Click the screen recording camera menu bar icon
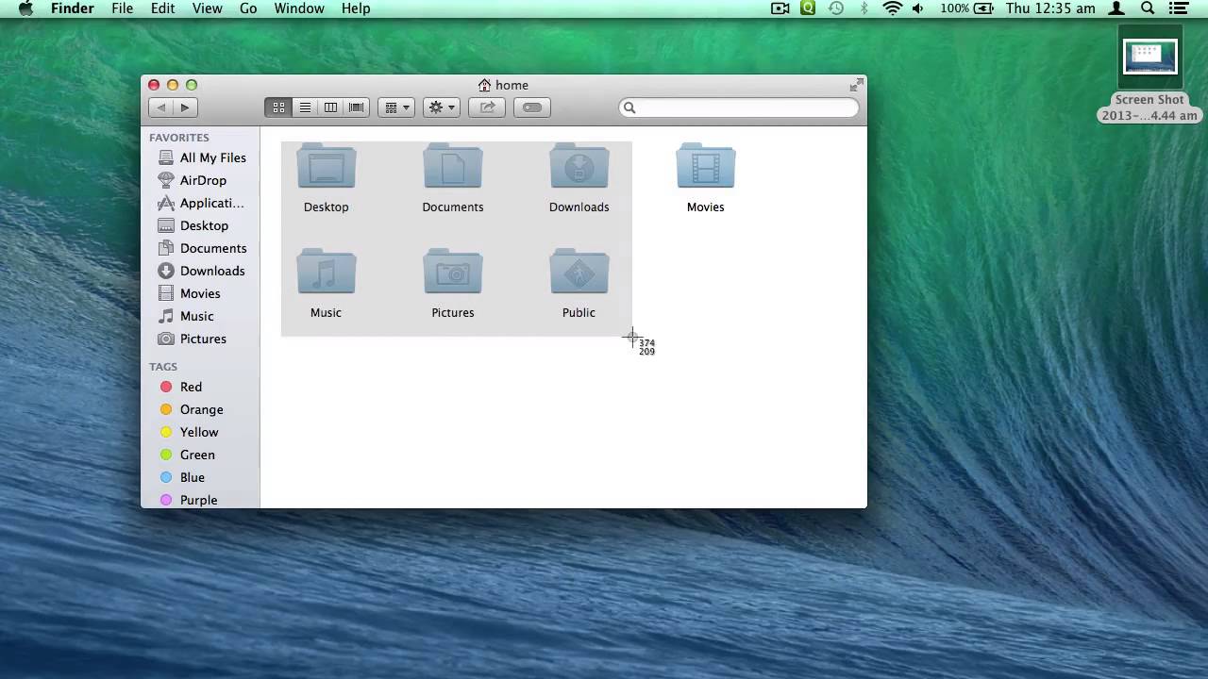Viewport: 1208px width, 679px height. pos(780,8)
